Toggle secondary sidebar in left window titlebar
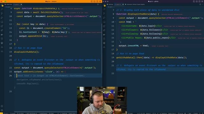 [x=97, y=1]
